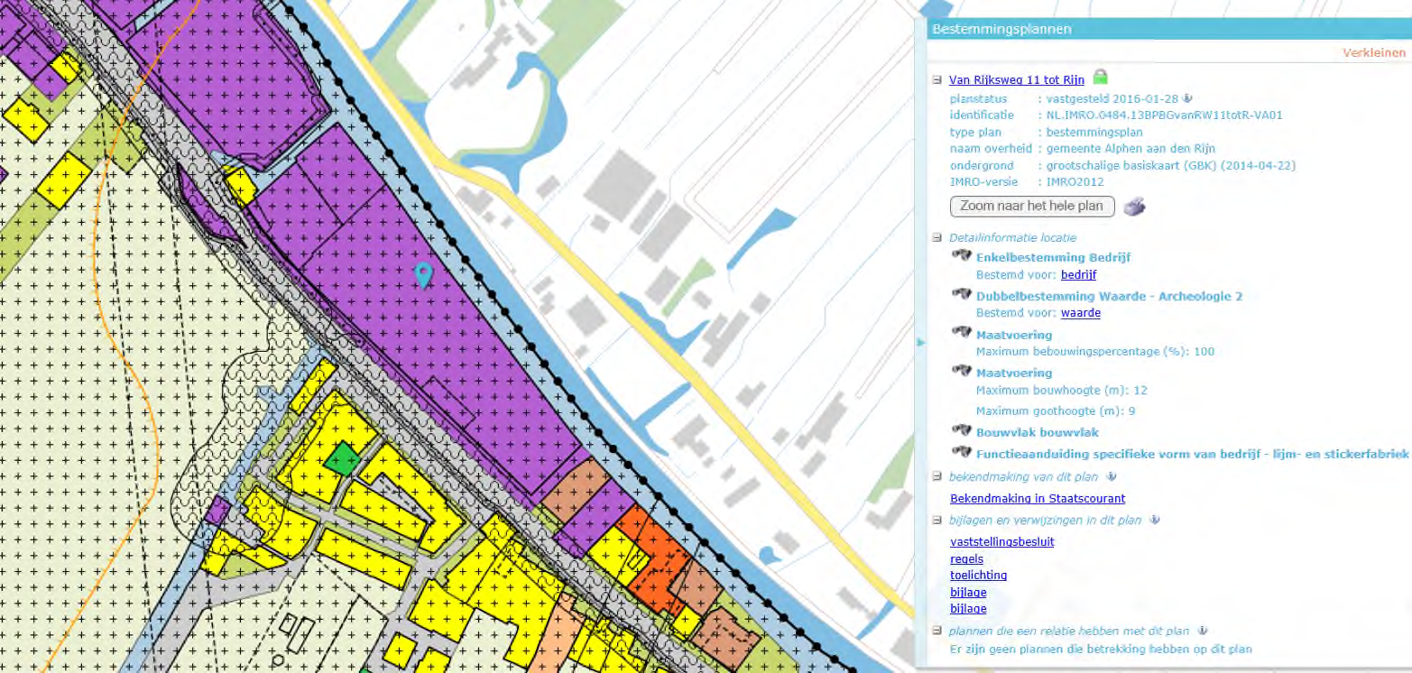Click the green lock icon beside Van Rijksweg 11
The image size is (1412, 673).
(x=1102, y=79)
